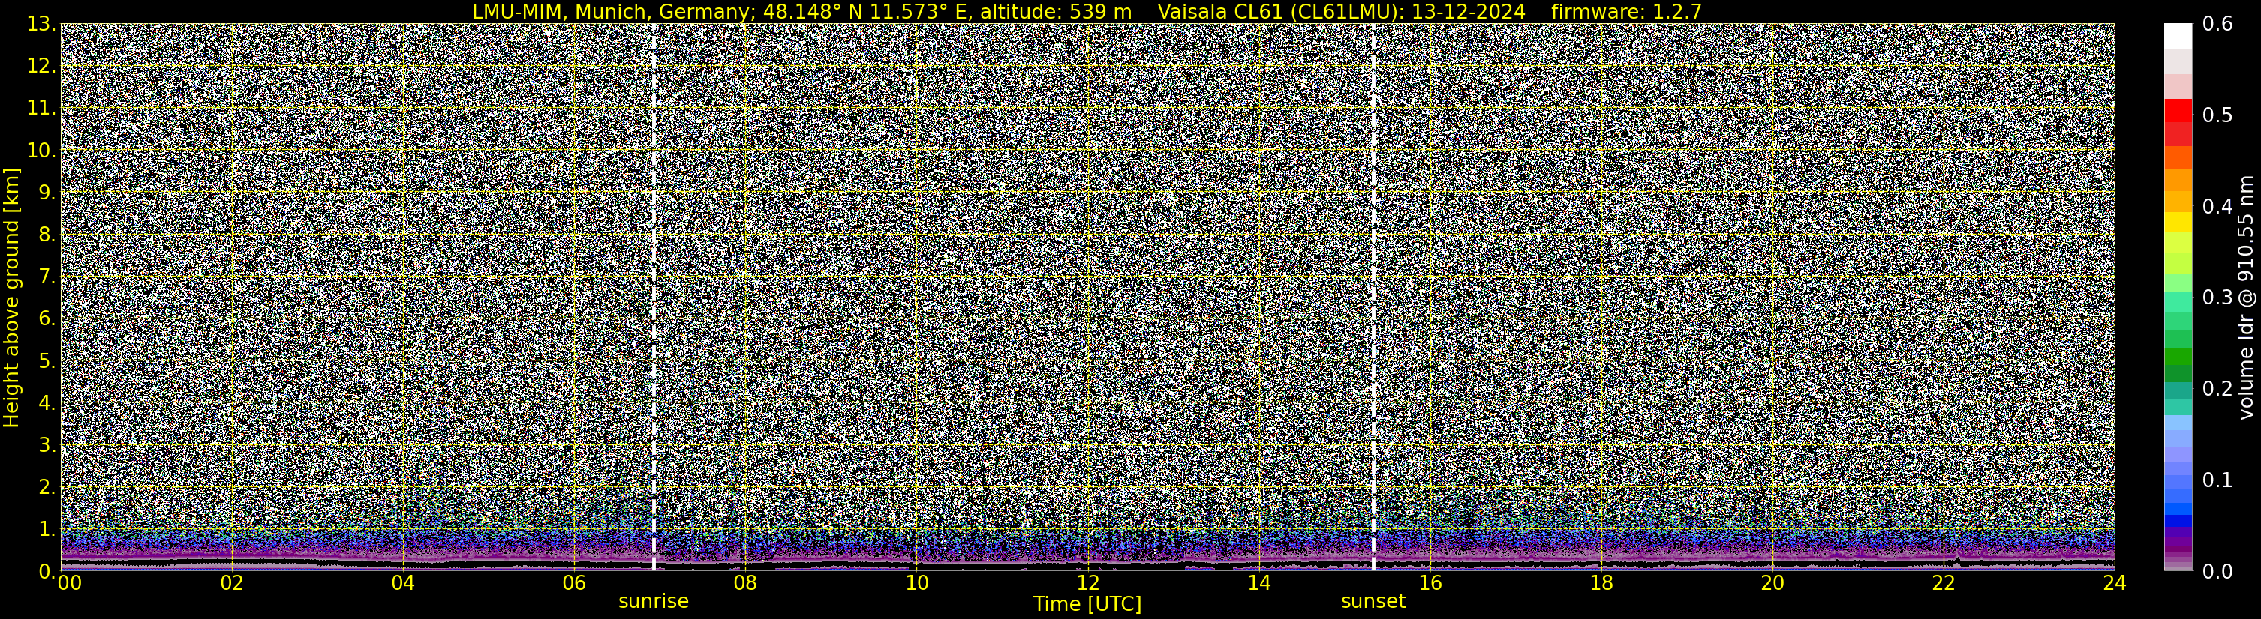2261x619 pixels.
Task: Pick the red segment of the colorbar
Action: tap(2178, 112)
